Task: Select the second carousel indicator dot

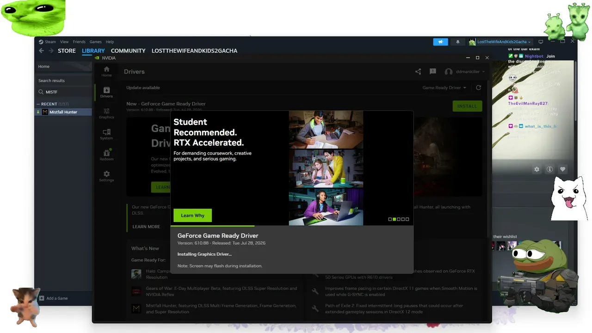Action: [395, 219]
